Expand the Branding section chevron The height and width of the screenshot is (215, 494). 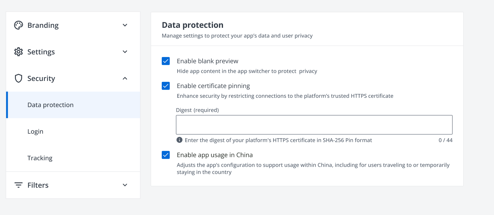pos(125,25)
